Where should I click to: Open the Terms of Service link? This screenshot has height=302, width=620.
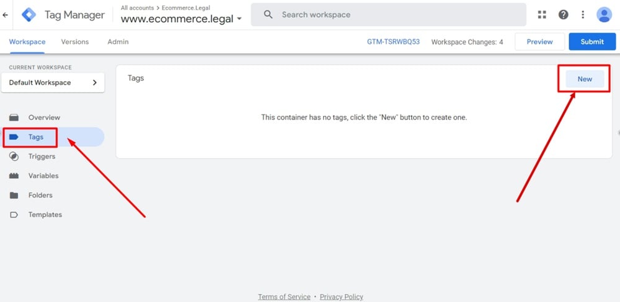(285, 297)
